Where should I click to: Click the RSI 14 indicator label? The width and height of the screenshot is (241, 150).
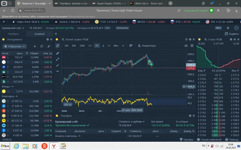click(68, 104)
